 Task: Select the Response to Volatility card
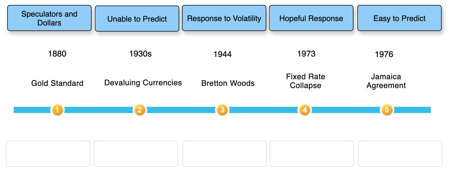point(224,18)
